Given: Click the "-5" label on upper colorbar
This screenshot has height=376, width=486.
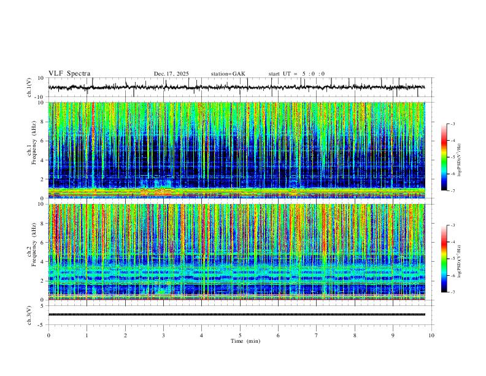Looking at the screenshot, I should 453,157.
